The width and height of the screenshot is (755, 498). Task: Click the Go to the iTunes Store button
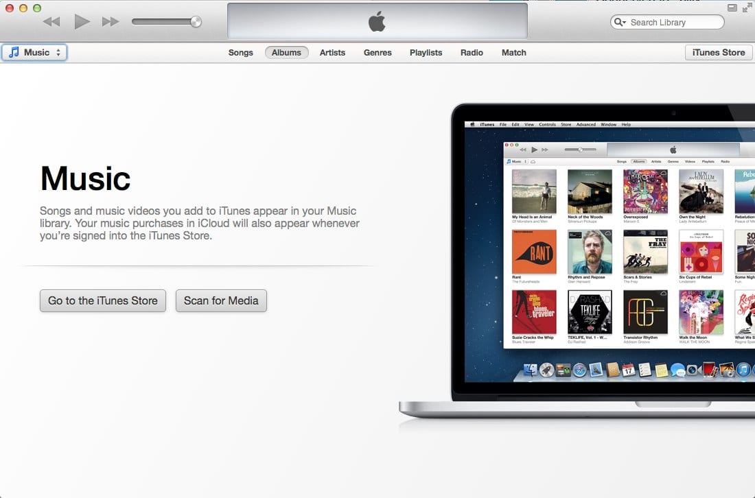pos(103,300)
